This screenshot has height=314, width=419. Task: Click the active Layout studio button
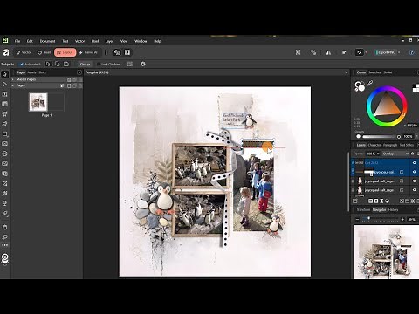[x=65, y=52]
